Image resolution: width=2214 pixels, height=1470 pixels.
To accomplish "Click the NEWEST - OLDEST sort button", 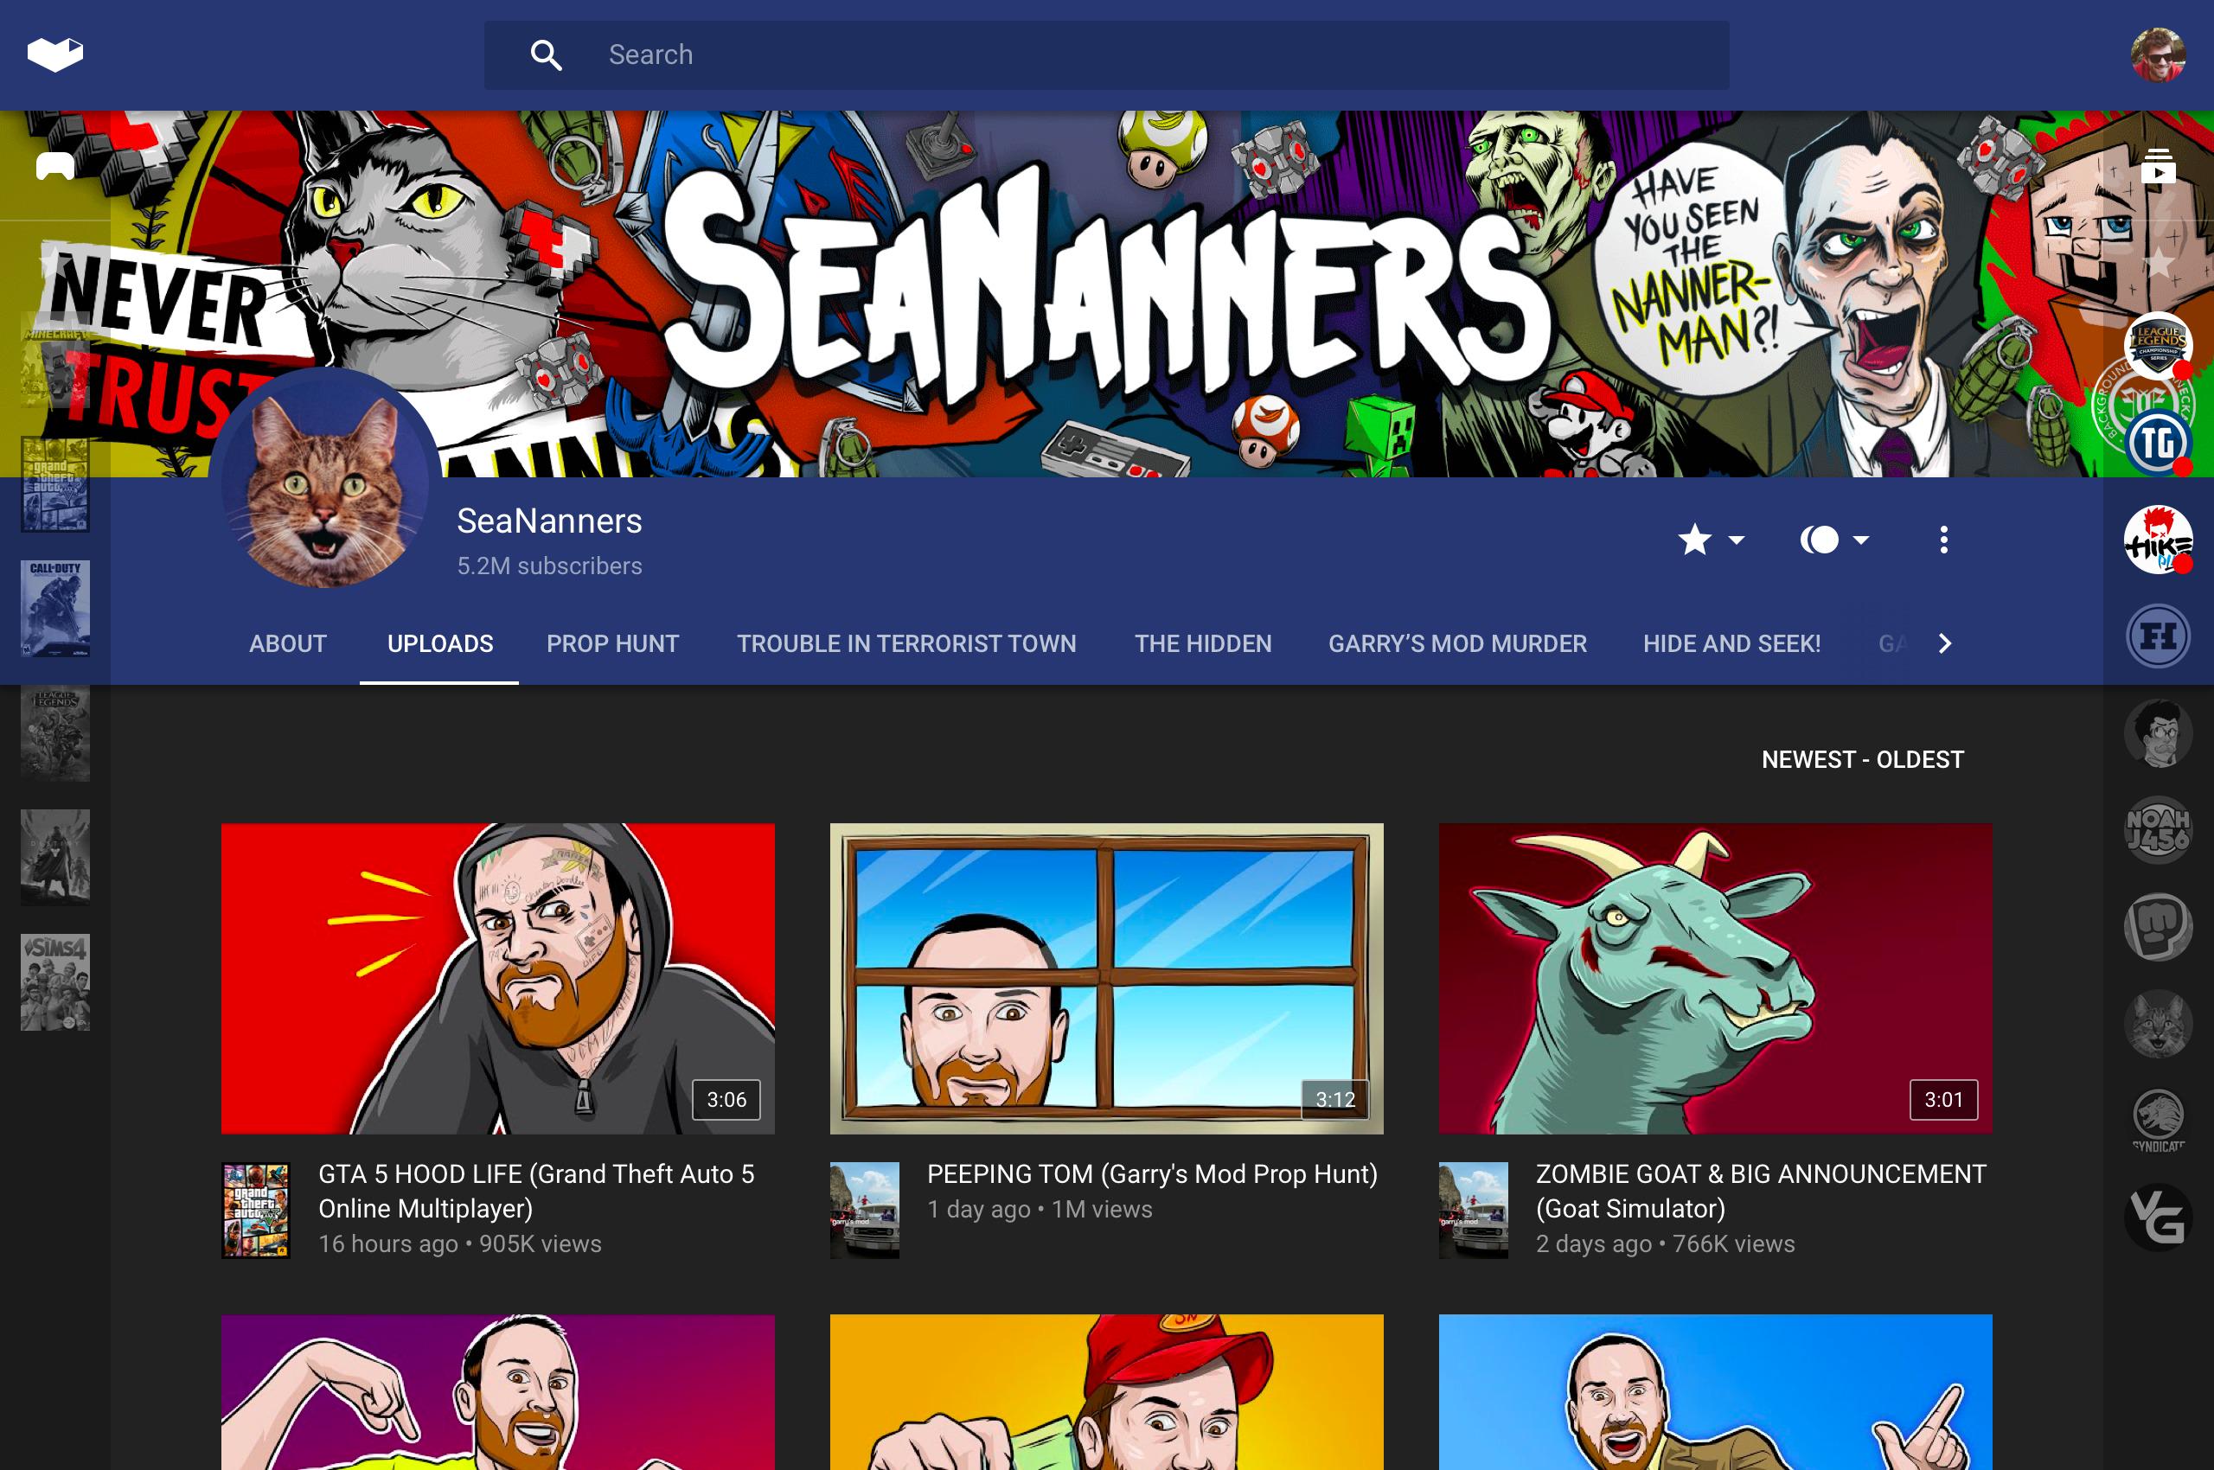I will (1861, 759).
